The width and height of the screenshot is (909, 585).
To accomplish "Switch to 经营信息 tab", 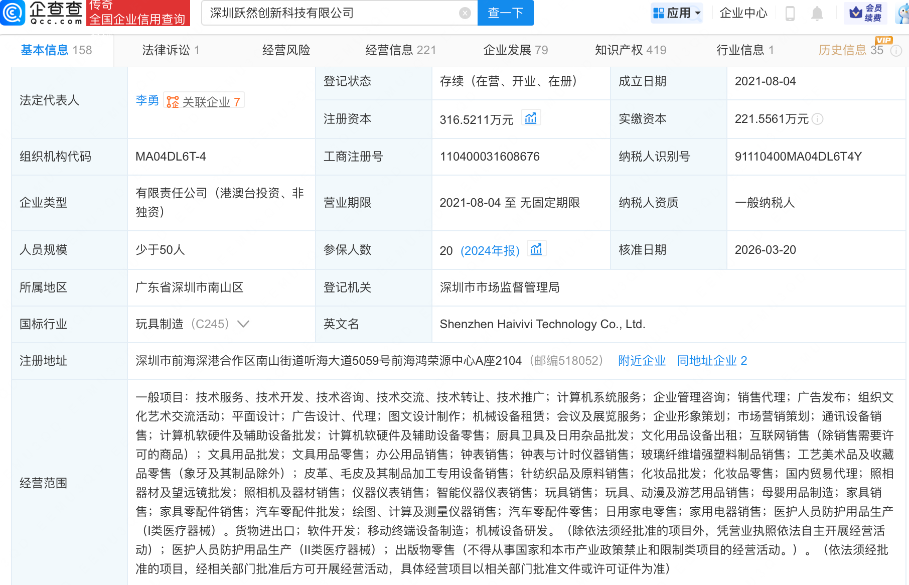I will coord(401,50).
